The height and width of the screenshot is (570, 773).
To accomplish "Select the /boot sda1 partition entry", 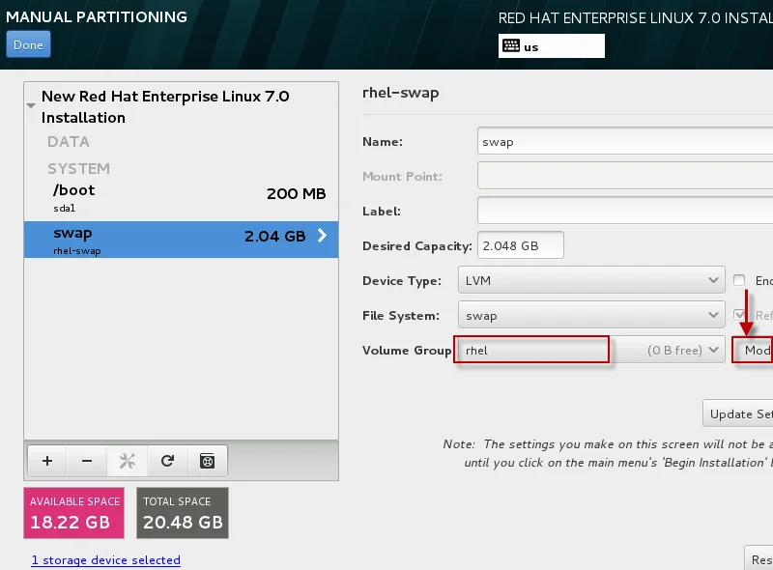I will [x=180, y=197].
